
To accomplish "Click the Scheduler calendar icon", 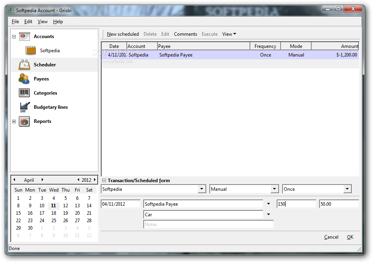I will pos(24,64).
